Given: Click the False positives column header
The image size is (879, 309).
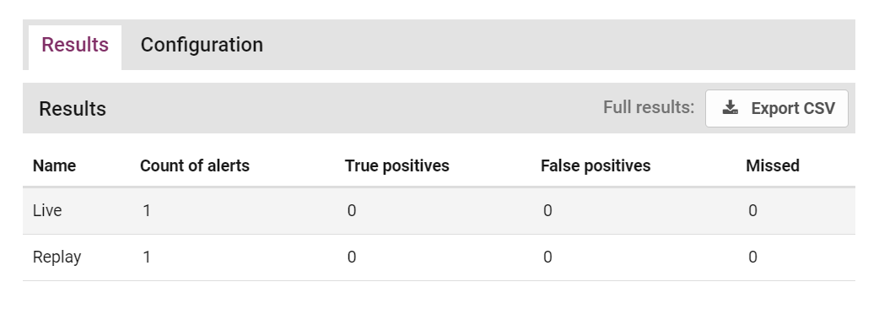Looking at the screenshot, I should point(596,166).
